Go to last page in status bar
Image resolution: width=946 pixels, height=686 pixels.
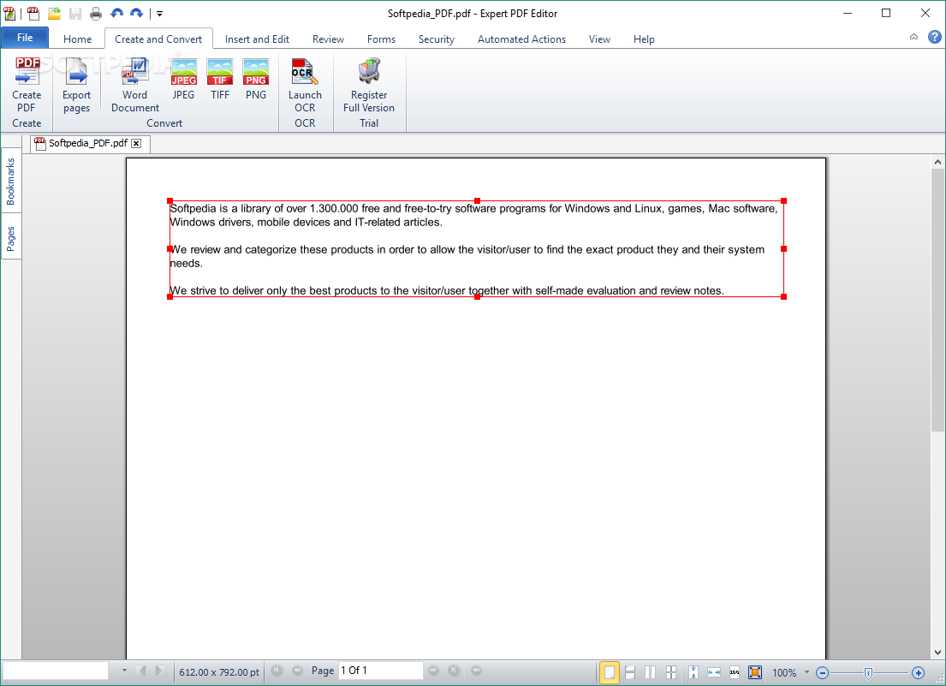(454, 671)
